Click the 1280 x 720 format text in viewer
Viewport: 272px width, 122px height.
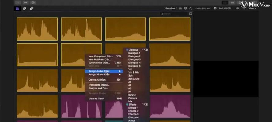(203, 9)
